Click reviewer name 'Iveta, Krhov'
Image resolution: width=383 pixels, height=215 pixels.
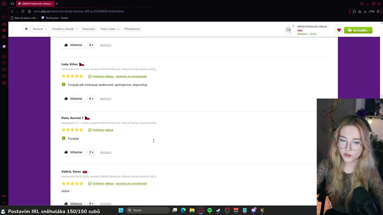point(69,64)
